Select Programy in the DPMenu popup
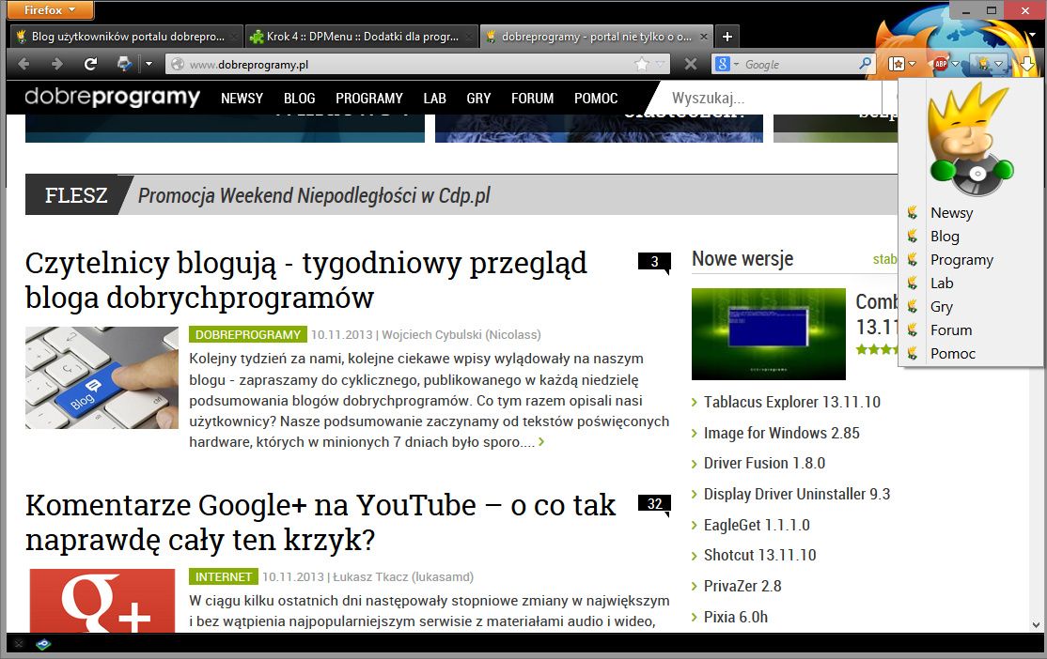This screenshot has height=659, width=1047. (x=971, y=259)
